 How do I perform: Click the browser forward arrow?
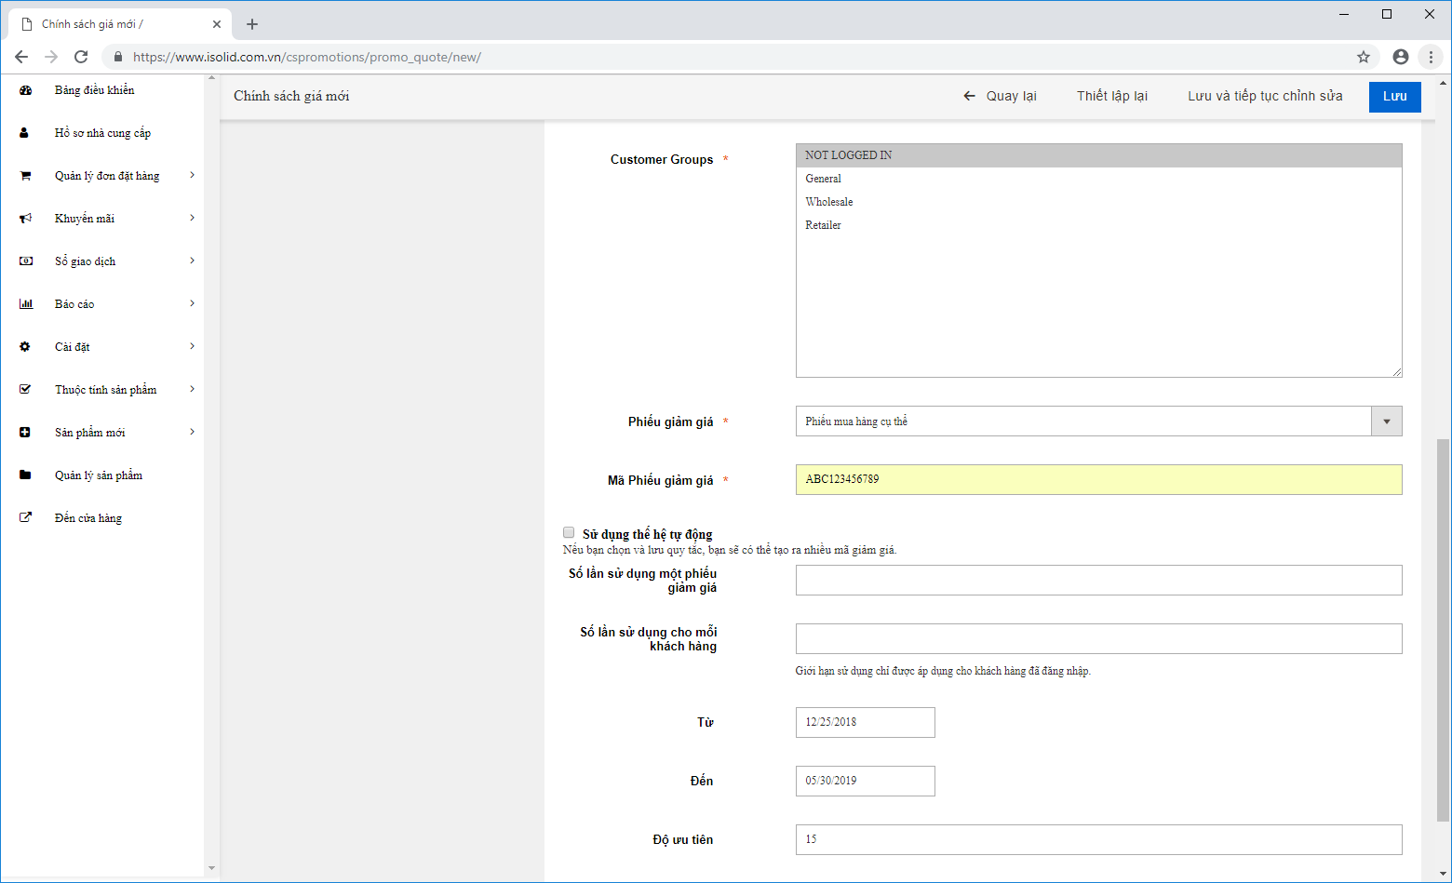coord(51,57)
